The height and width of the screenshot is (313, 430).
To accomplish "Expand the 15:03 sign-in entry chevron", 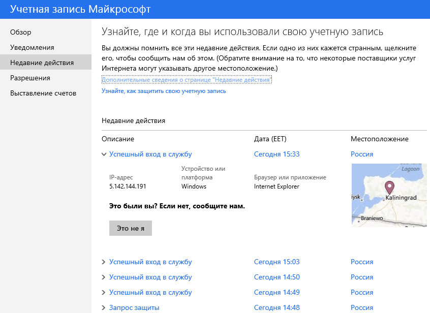I will pyautogui.click(x=103, y=262).
